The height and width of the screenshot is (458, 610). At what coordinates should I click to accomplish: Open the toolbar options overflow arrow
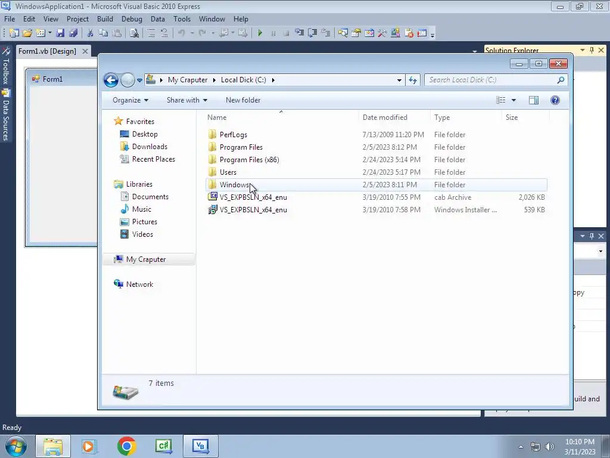[432, 34]
